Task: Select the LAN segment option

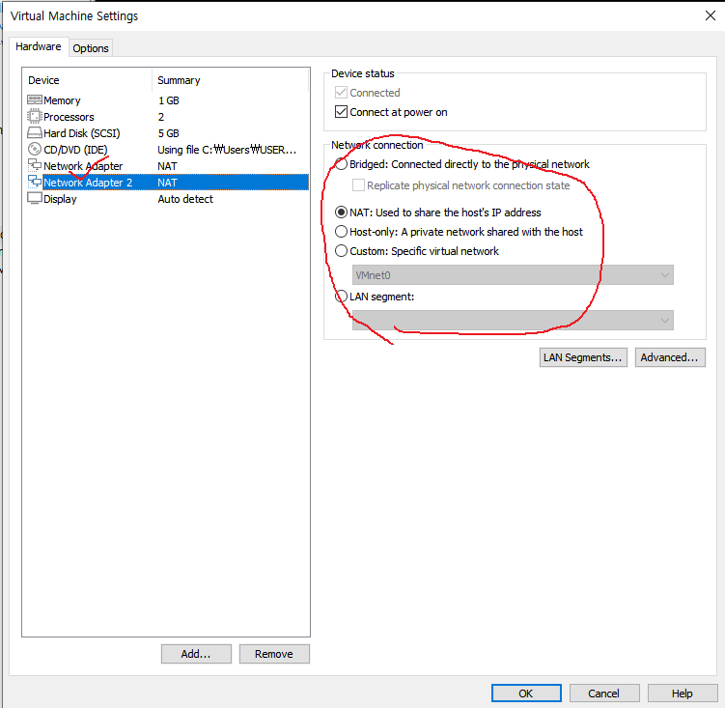Action: pos(341,297)
